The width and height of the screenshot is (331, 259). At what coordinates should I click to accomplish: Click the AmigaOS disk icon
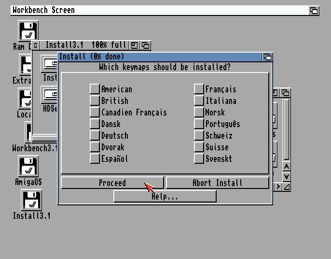28,167
